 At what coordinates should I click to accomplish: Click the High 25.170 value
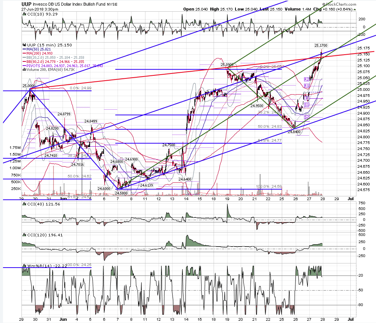click(221, 9)
